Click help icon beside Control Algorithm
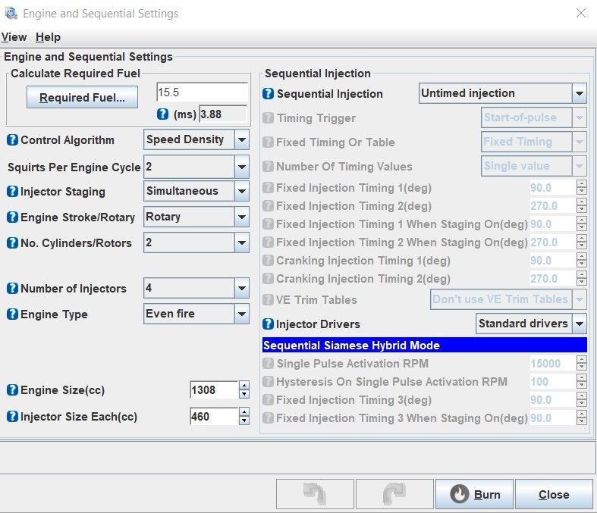The height and width of the screenshot is (513, 597). (x=12, y=140)
